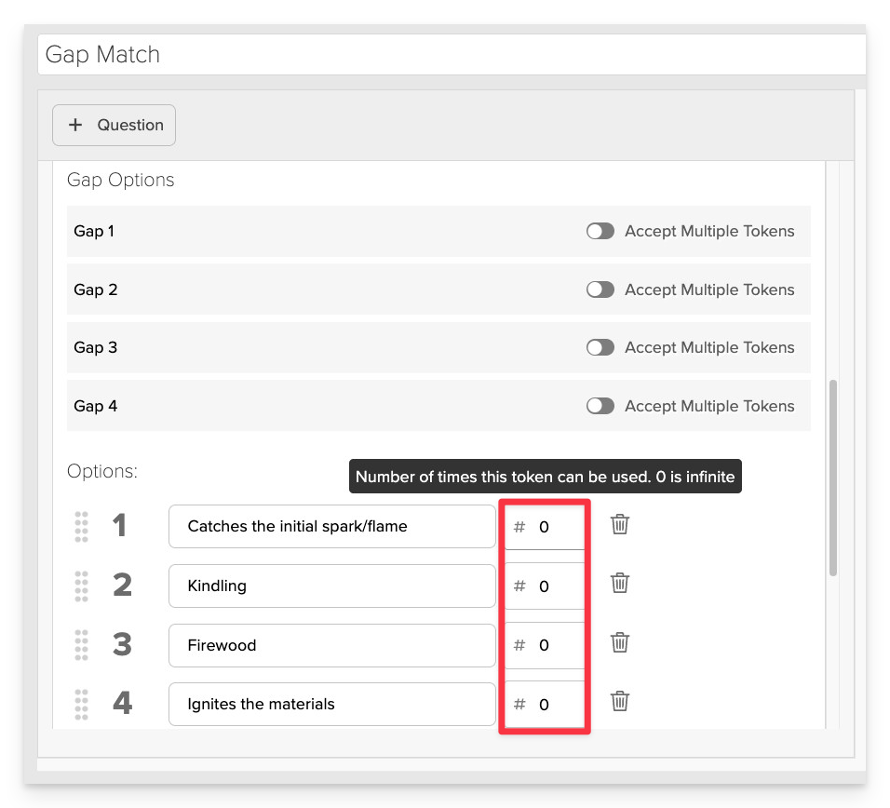This screenshot has height=808, width=890.
Task: Click the trash icon beside Kindling
Action: (620, 583)
